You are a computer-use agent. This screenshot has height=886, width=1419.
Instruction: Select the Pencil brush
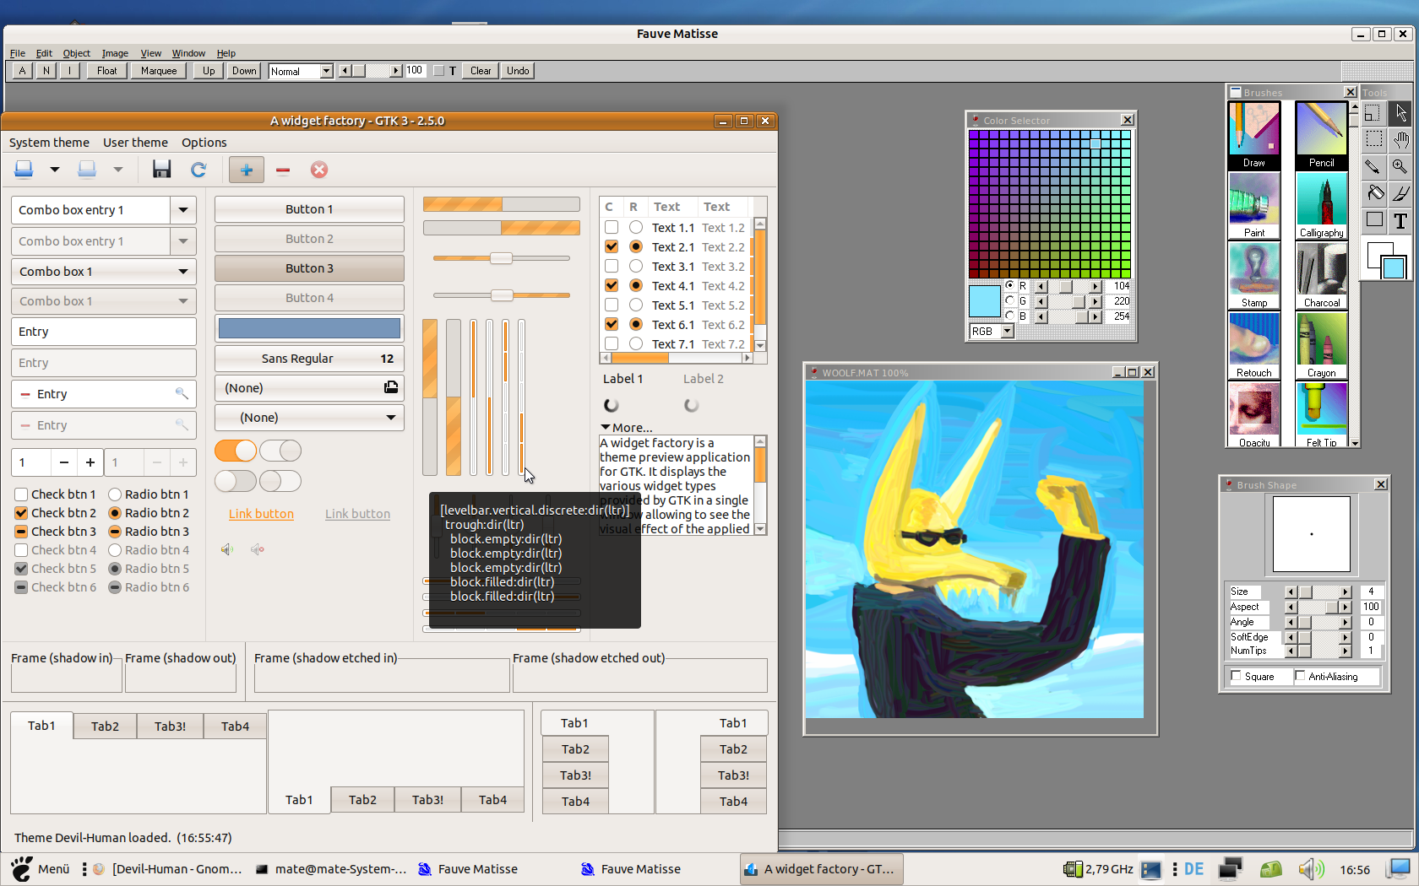(x=1322, y=136)
